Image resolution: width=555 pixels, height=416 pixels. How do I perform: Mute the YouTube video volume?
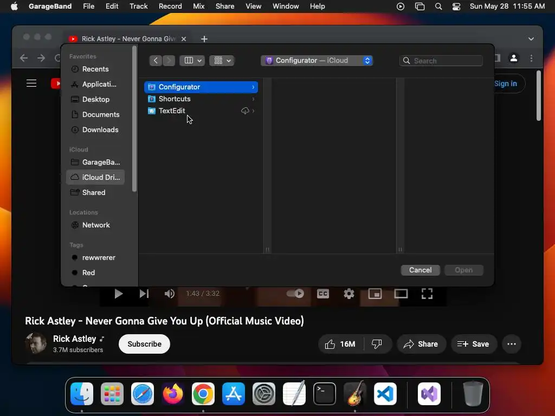[x=170, y=294]
